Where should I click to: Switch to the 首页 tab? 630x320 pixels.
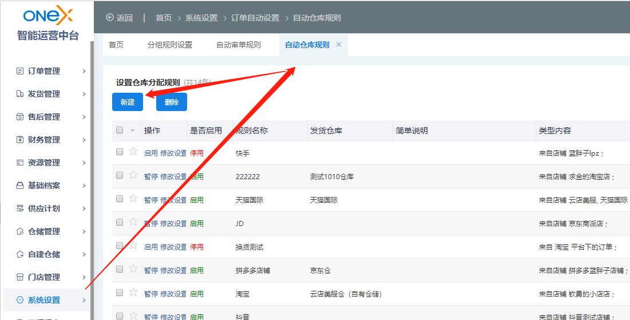(116, 45)
